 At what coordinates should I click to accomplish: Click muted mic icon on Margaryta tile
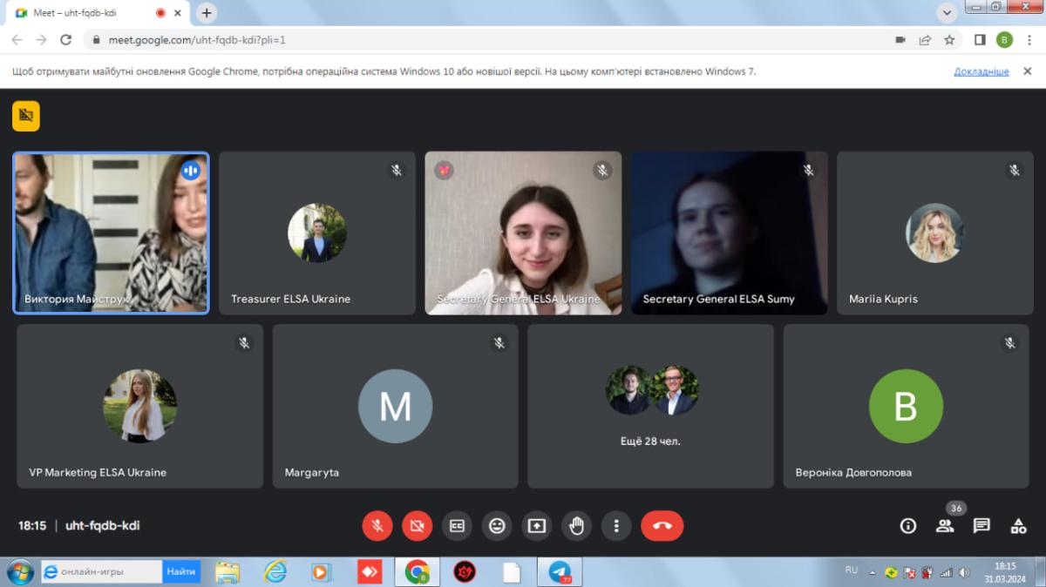(499, 343)
